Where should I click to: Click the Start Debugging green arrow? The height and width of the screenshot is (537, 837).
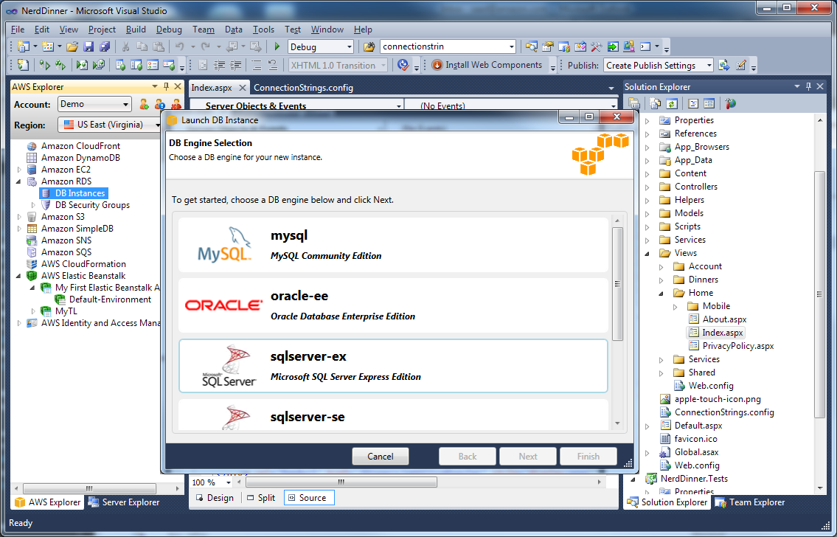point(277,46)
